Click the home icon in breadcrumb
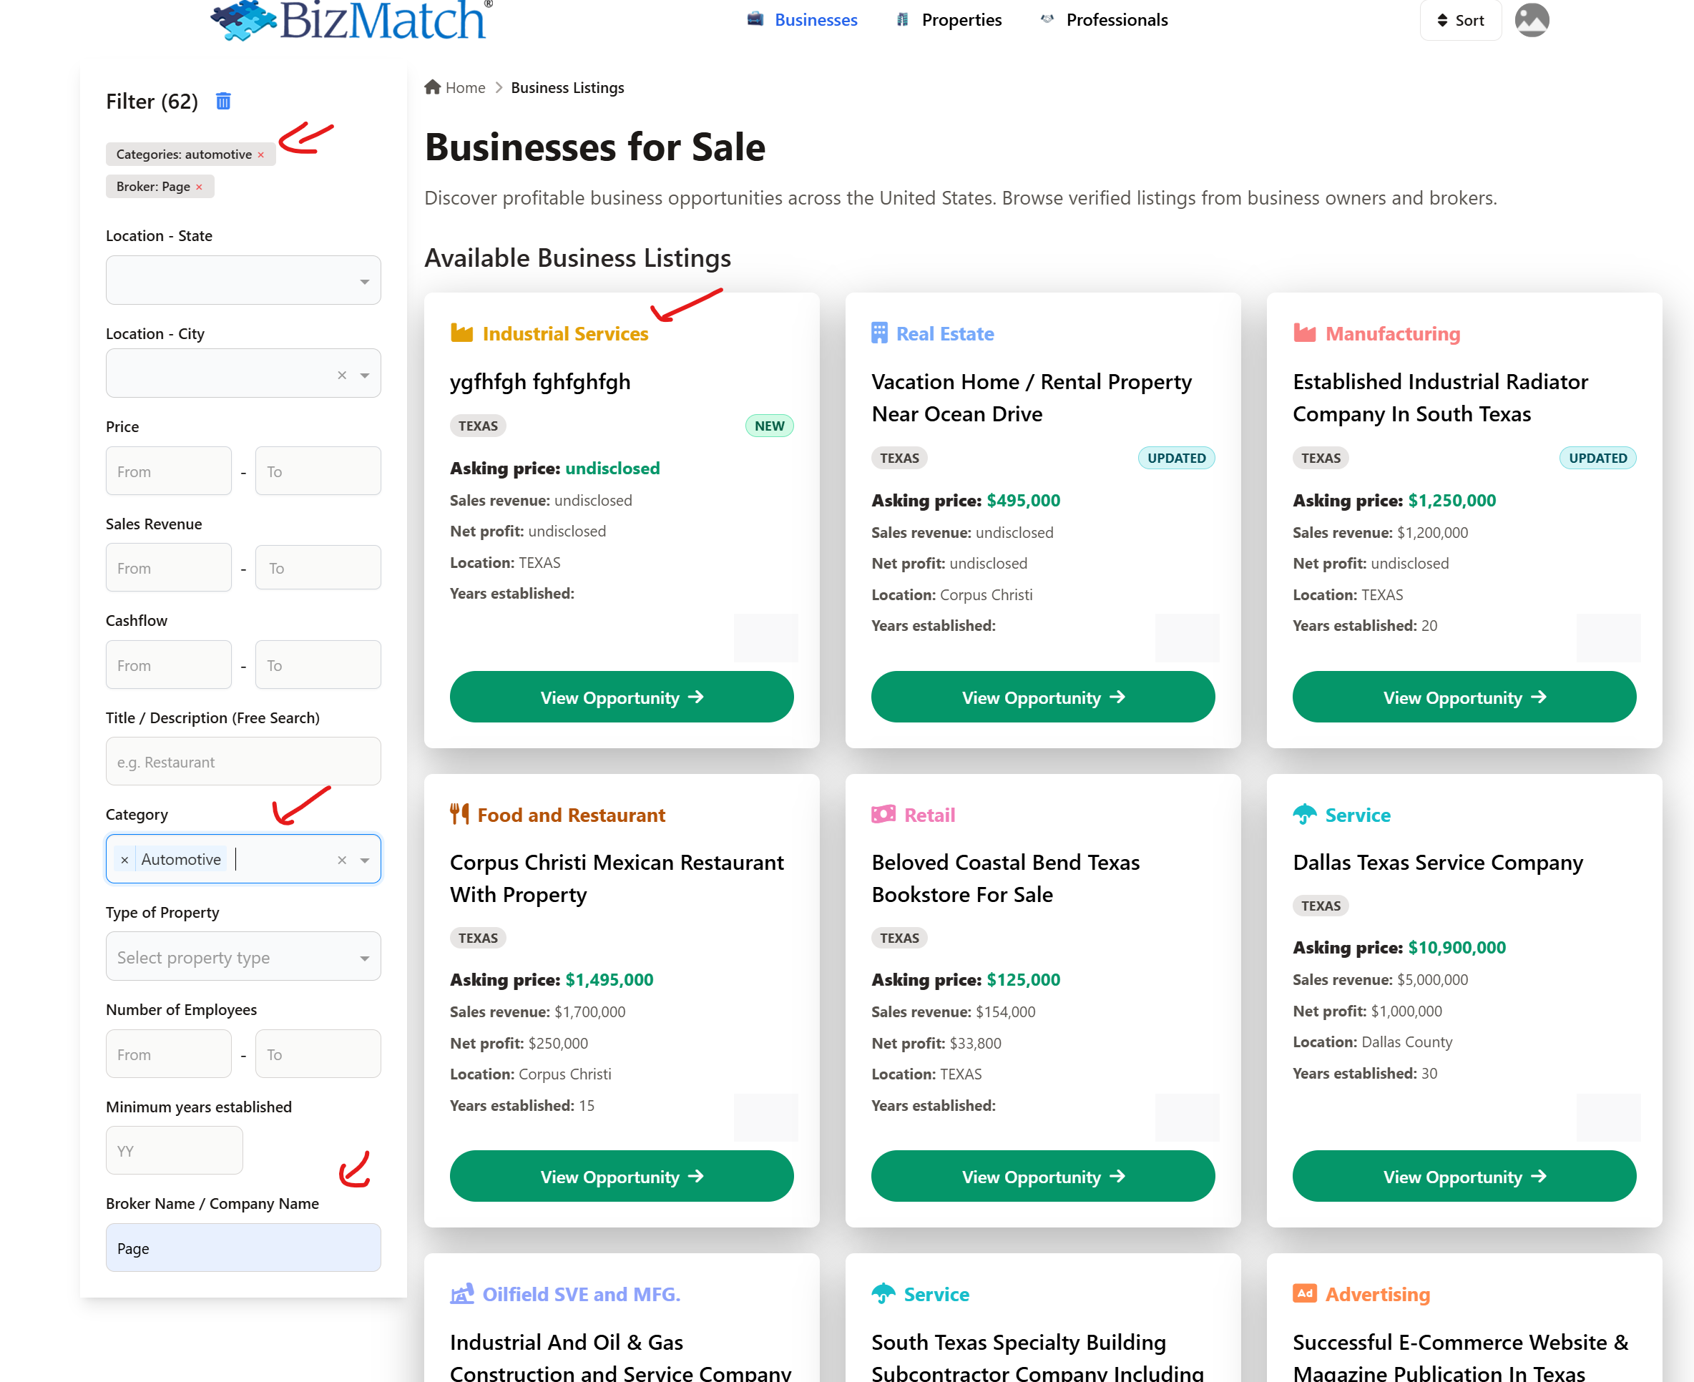Viewport: 1694px width, 1382px height. 432,87
